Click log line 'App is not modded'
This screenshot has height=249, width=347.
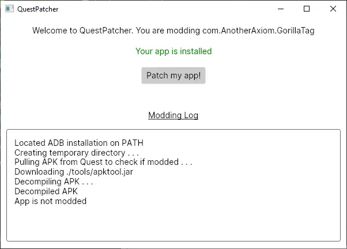(51, 201)
